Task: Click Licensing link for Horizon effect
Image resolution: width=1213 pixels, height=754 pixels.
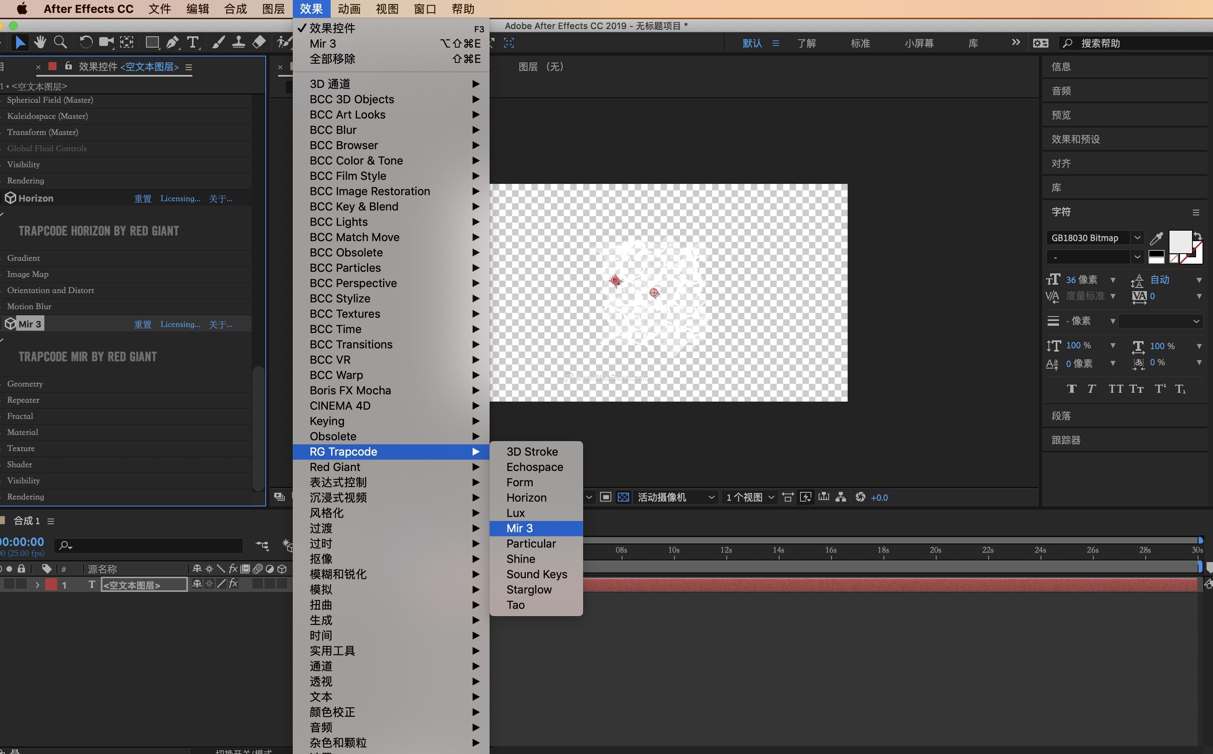Action: coord(180,198)
